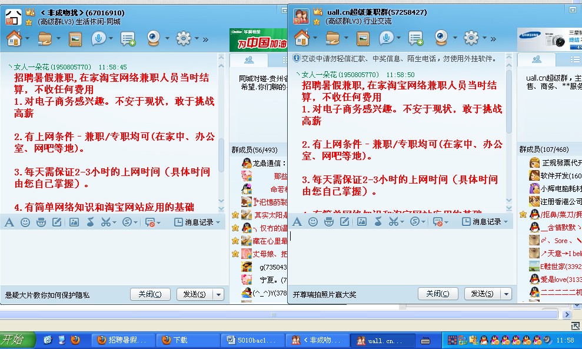Open 开尊瑞拍照片赢大奖 link

click(x=324, y=295)
